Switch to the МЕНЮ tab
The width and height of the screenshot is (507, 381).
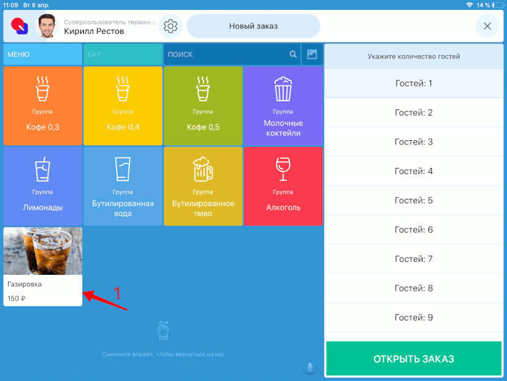pyautogui.click(x=43, y=54)
